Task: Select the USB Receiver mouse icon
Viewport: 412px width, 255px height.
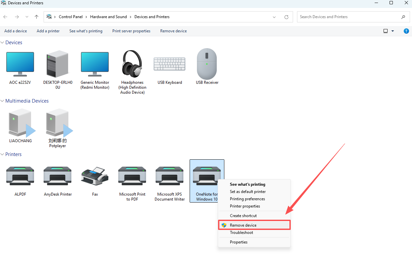Action: coord(207,64)
